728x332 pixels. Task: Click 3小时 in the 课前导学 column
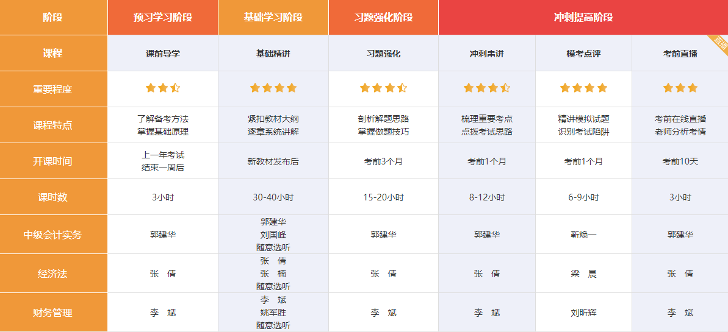point(162,197)
